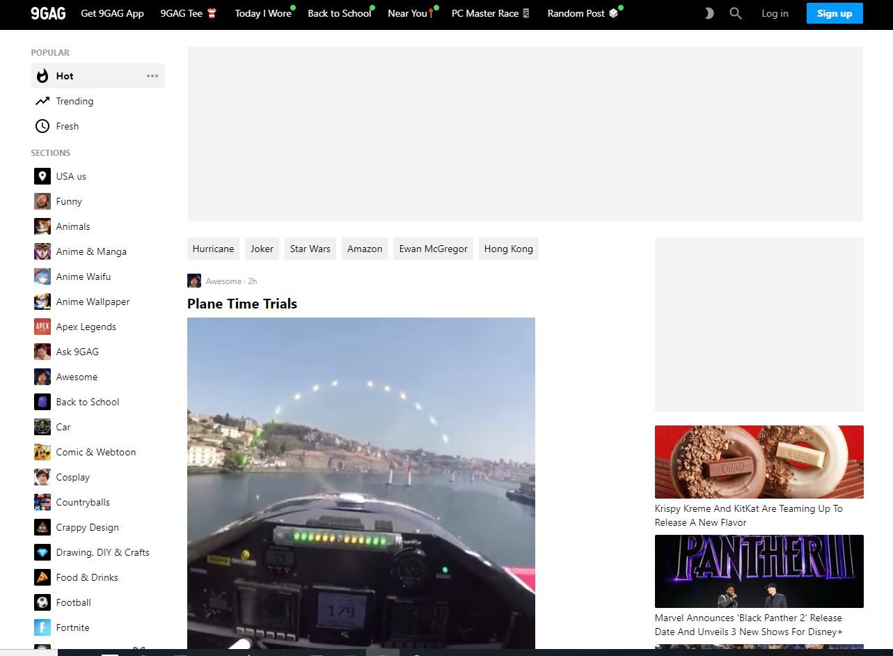893x656 pixels.
Task: Click Trending label in sidebar
Action: pyautogui.click(x=74, y=101)
